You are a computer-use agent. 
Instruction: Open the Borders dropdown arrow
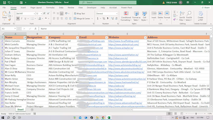[35, 19]
